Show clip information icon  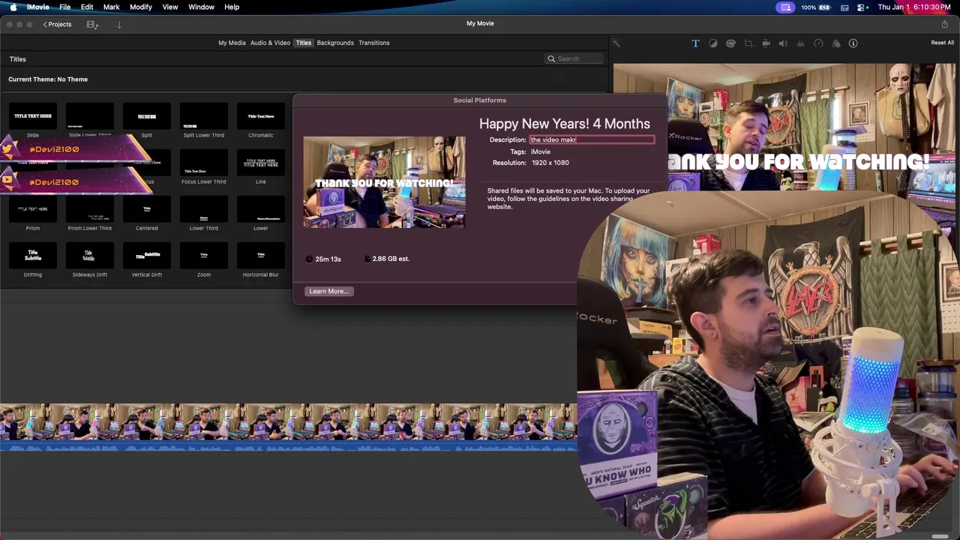coord(853,43)
